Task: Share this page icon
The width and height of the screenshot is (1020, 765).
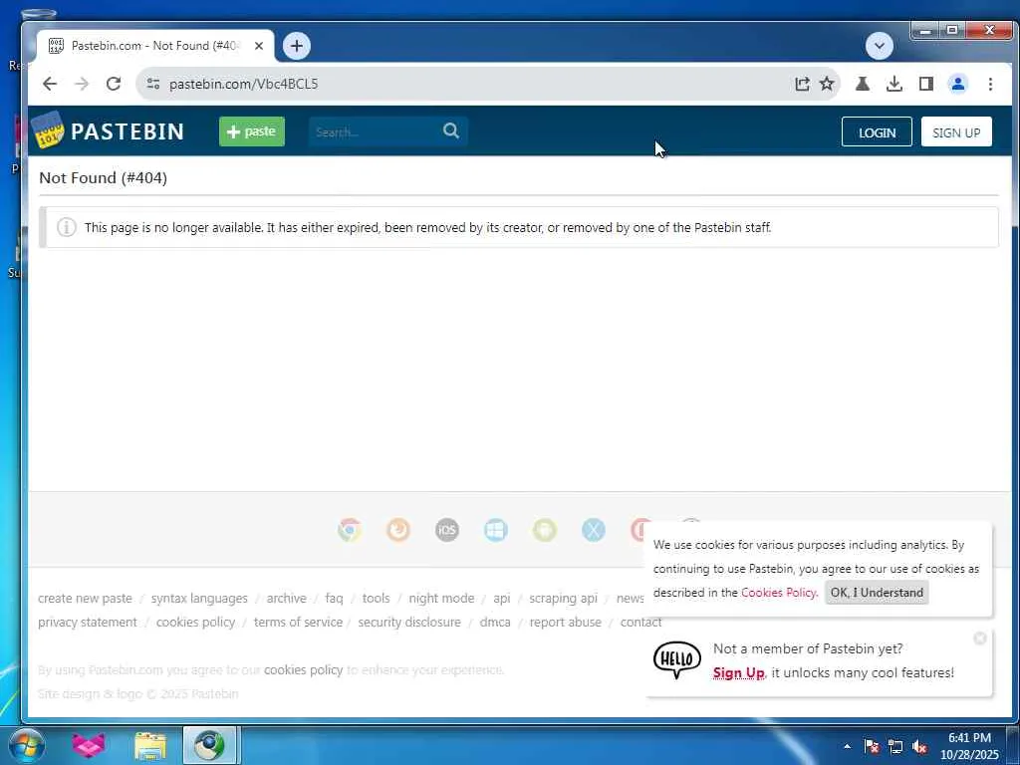Action: pos(802,84)
